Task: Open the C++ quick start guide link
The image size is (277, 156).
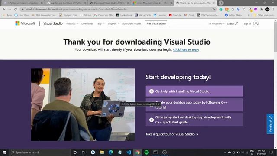Action: click(x=194, y=120)
